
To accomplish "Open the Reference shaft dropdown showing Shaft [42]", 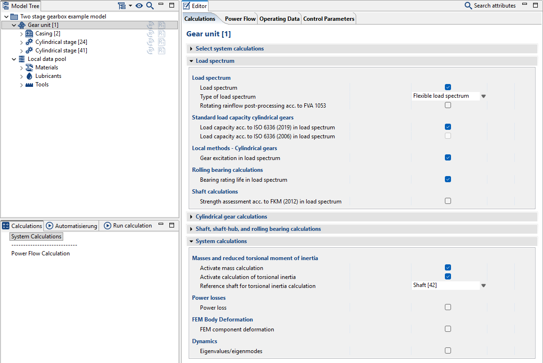I will point(483,286).
